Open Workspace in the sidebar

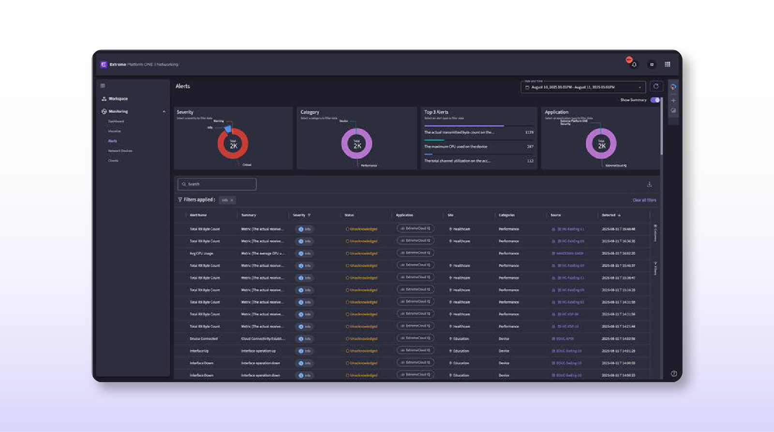pyautogui.click(x=118, y=99)
